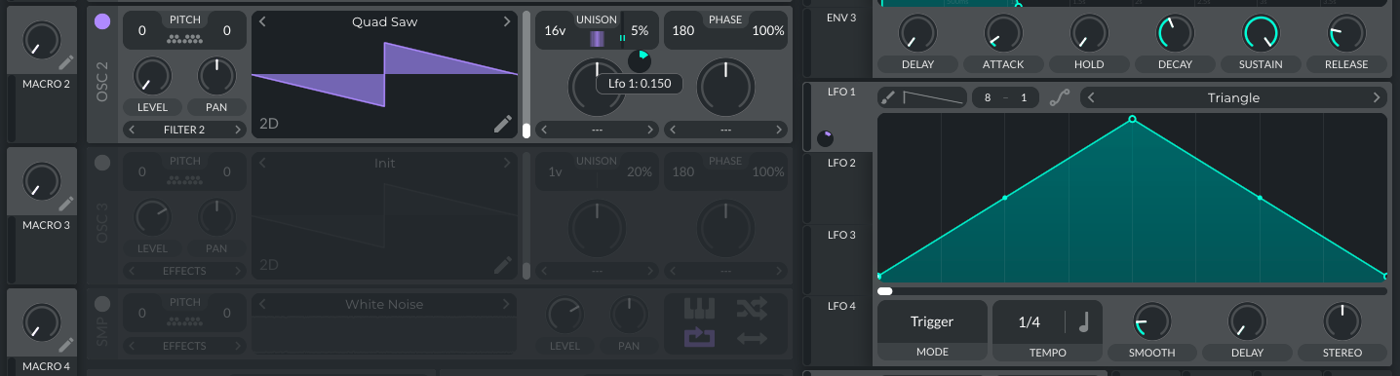Select the LFO 1 tab
Image resolution: width=1400 pixels, height=376 pixels.
coord(841,93)
